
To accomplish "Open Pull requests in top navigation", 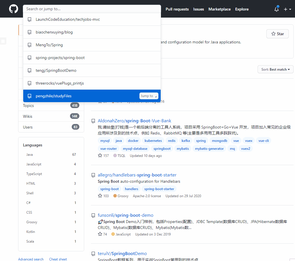I will tap(177, 9).
